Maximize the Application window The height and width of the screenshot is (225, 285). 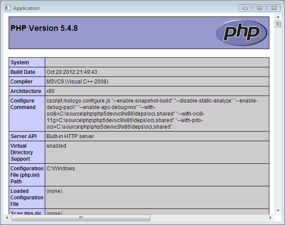259,8
